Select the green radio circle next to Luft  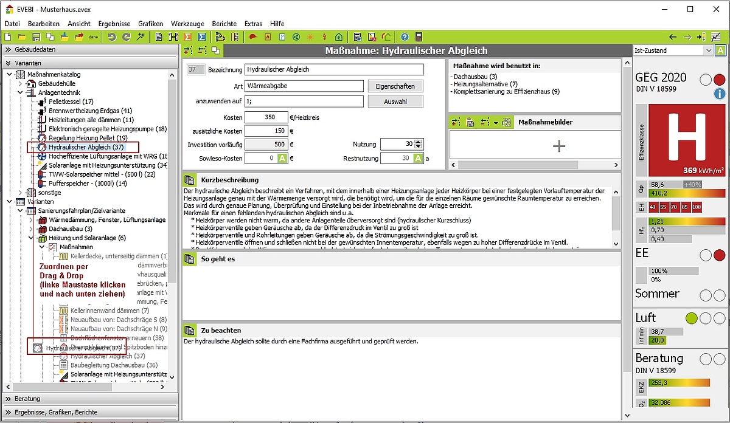click(692, 318)
